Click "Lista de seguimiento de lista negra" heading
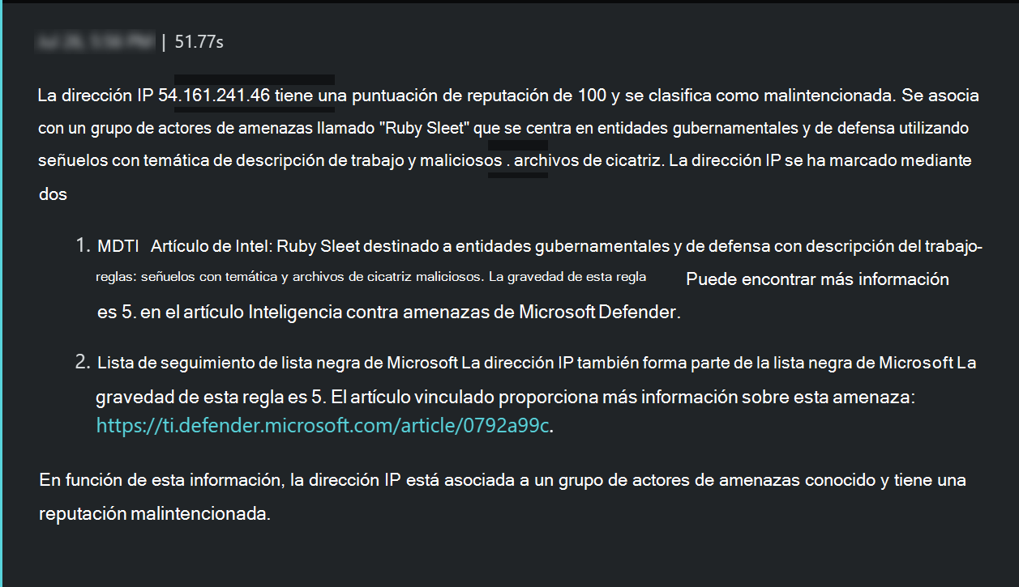The width and height of the screenshot is (1019, 587). (x=239, y=363)
